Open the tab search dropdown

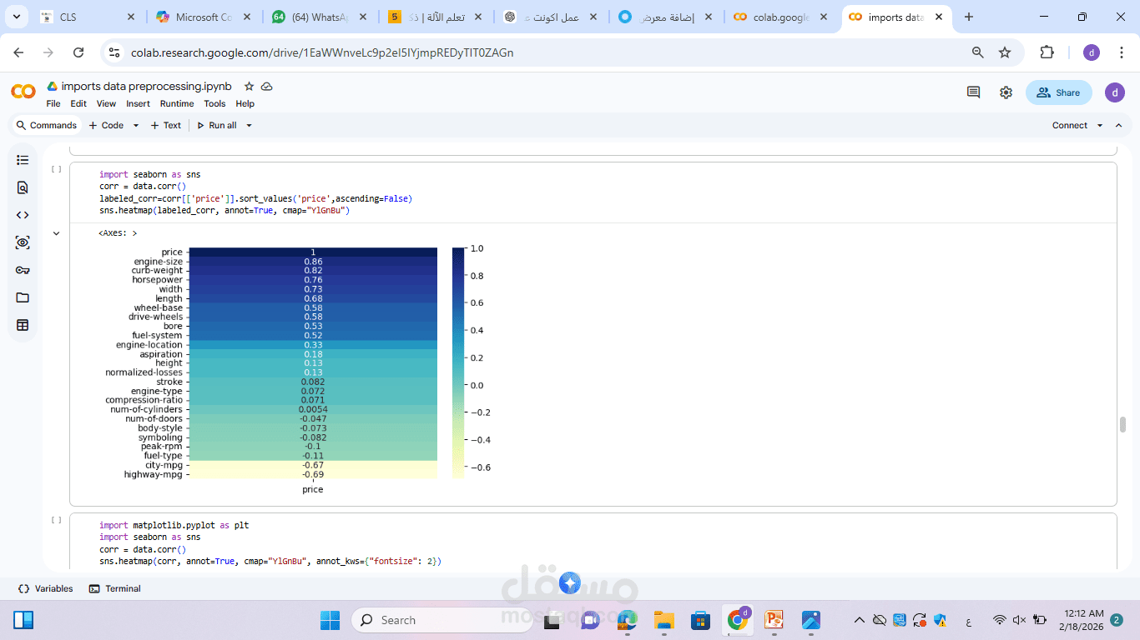16,17
